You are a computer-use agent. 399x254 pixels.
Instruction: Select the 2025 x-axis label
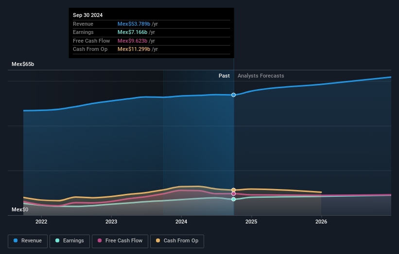[x=251, y=222]
